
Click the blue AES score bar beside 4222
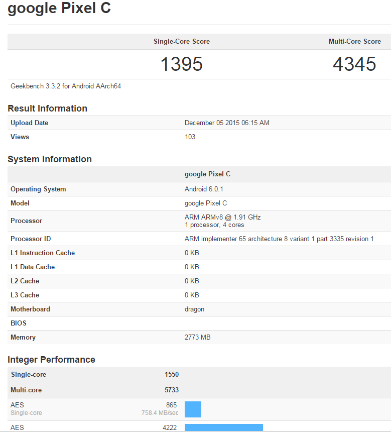pyautogui.click(x=224, y=427)
